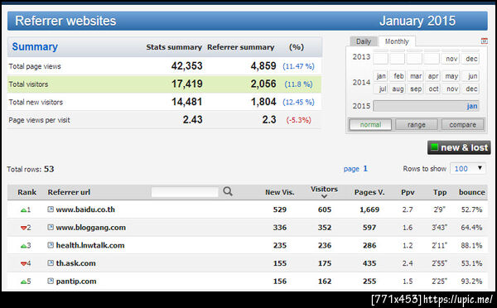Open the Rows to show dropdown

[x=468, y=169]
